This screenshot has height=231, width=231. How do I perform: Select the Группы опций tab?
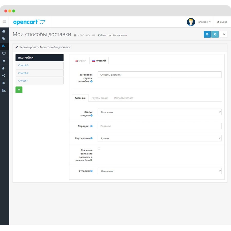[100, 98]
